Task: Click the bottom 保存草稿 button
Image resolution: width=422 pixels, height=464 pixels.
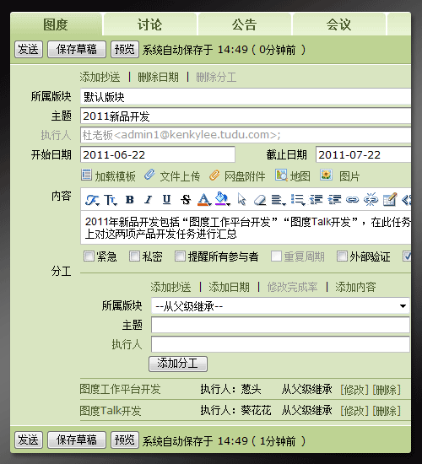Action: pyautogui.click(x=77, y=440)
